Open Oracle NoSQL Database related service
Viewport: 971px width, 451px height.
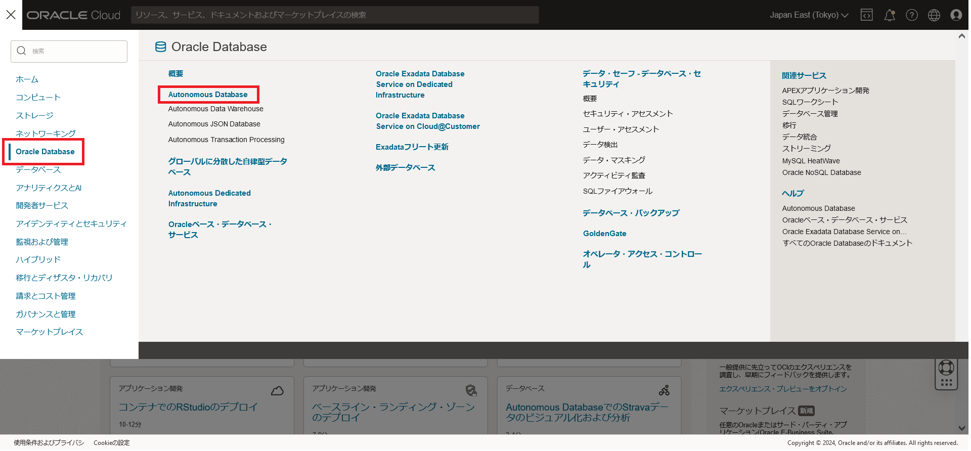[822, 172]
